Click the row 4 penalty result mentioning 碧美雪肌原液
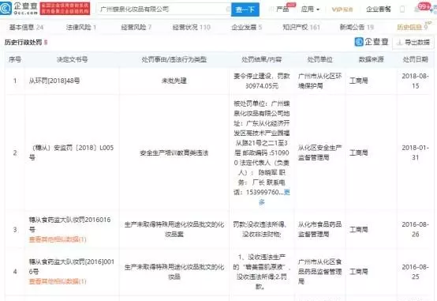 coord(262,272)
